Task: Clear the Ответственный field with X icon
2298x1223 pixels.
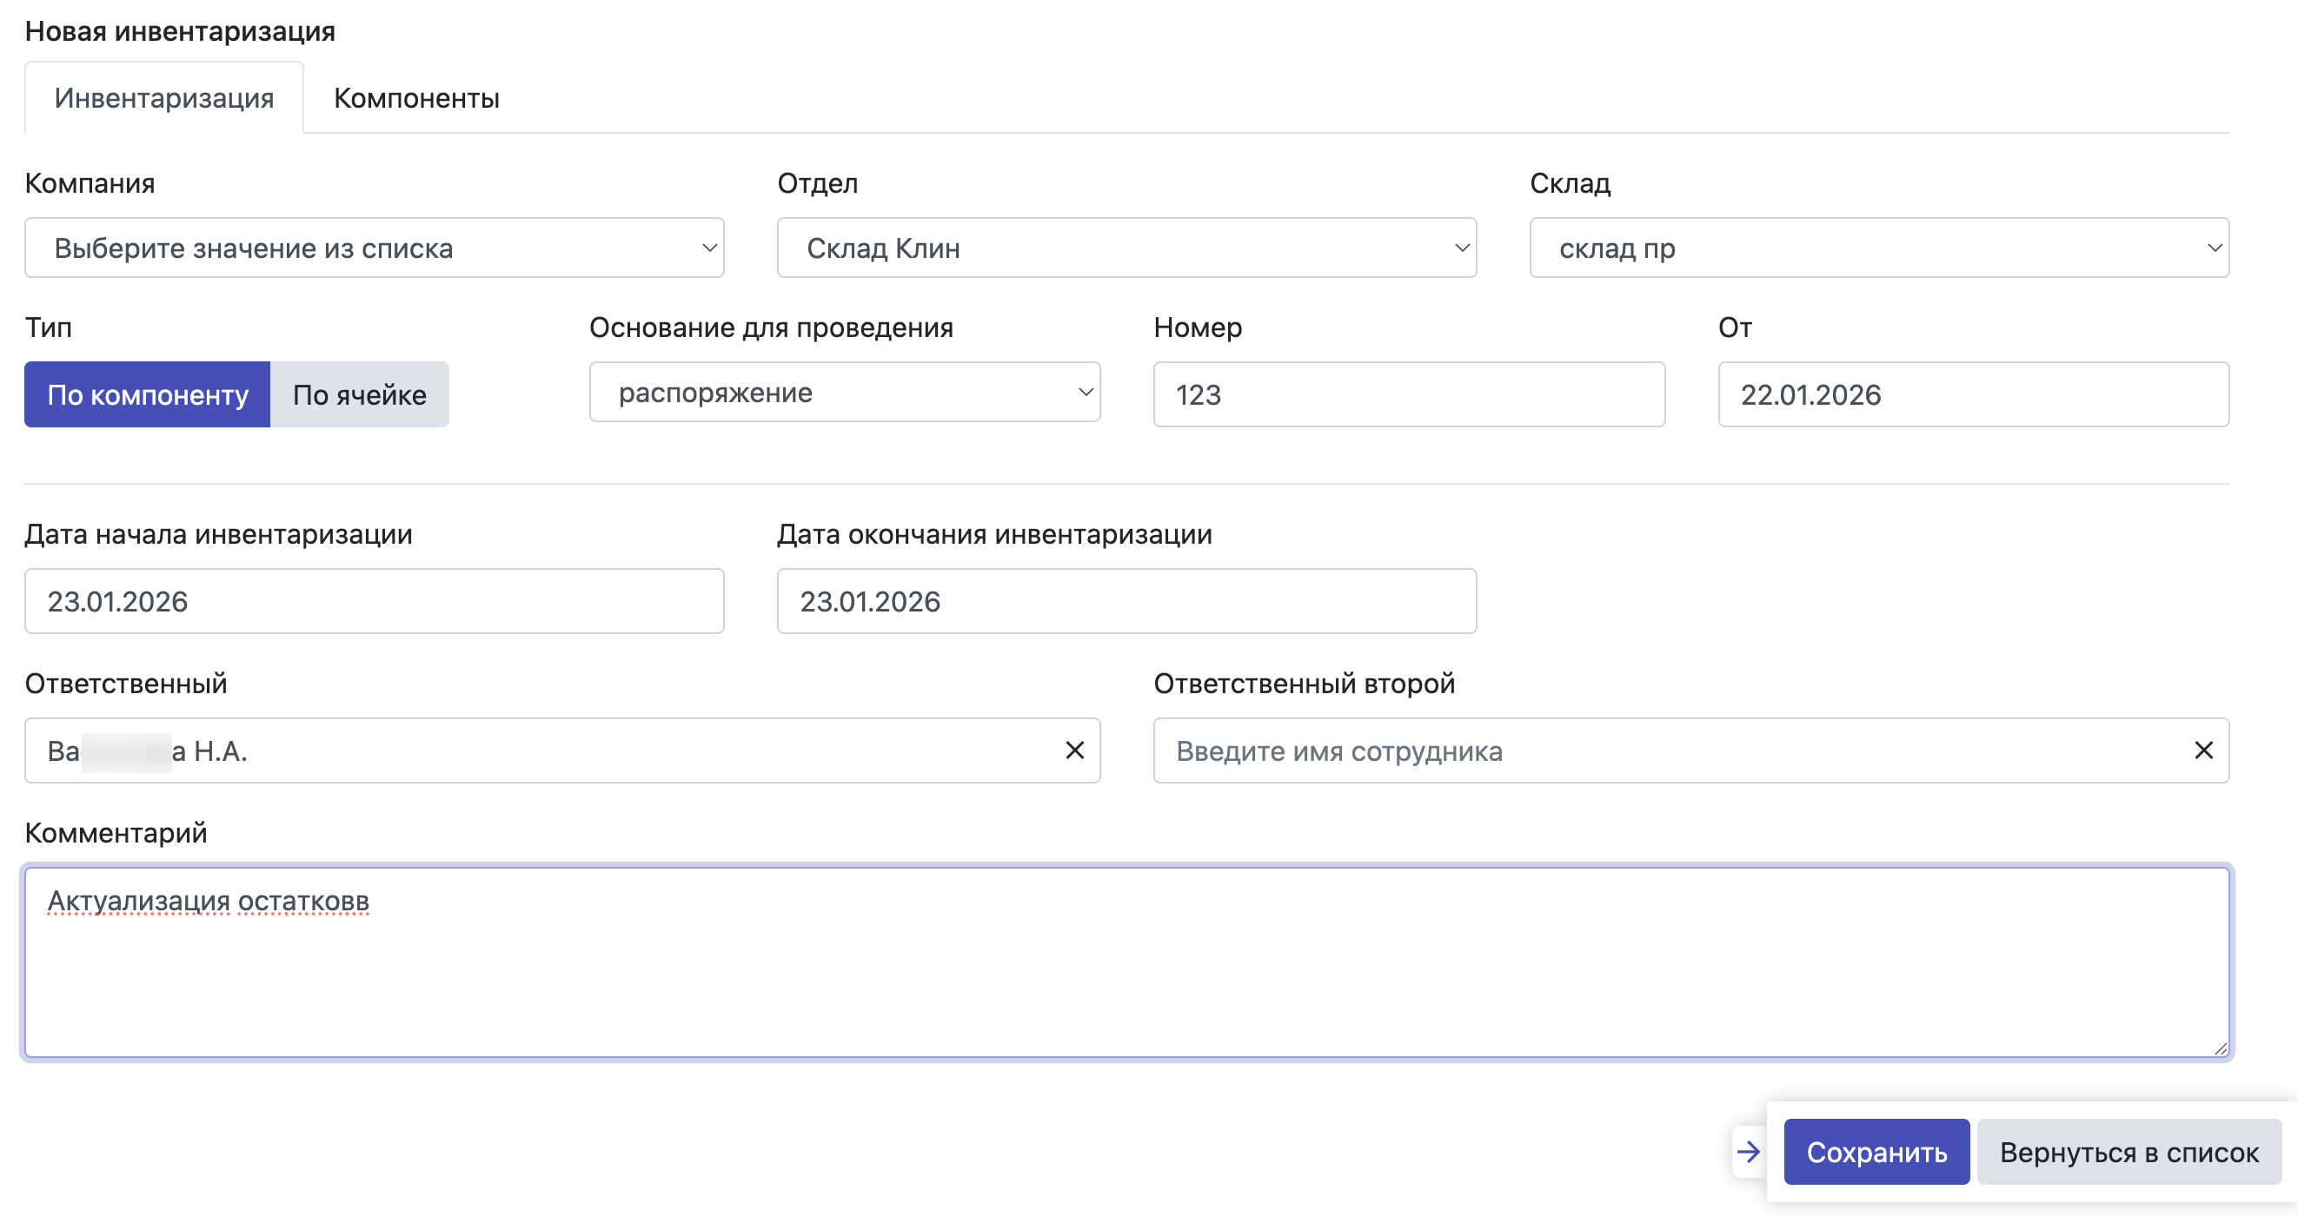Action: [1074, 750]
